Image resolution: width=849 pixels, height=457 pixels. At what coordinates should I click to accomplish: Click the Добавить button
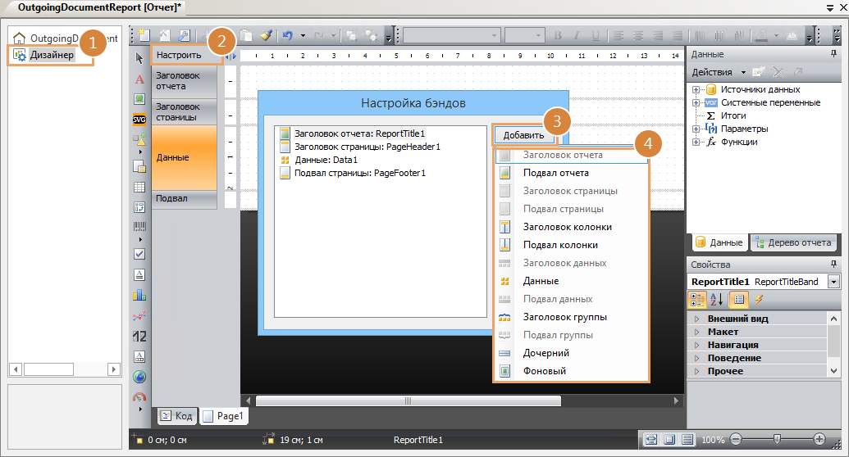(x=523, y=135)
